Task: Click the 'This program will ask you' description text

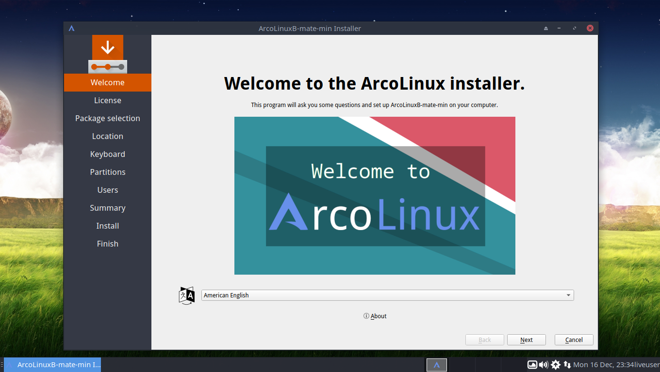Action: [x=375, y=105]
